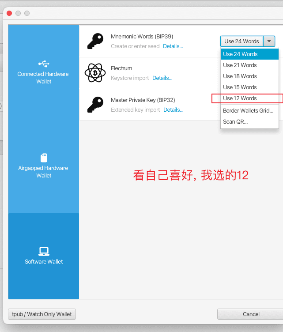Viewport: 283px width, 332px height.
Task: Open Details link under Electrum
Action: click(x=162, y=78)
